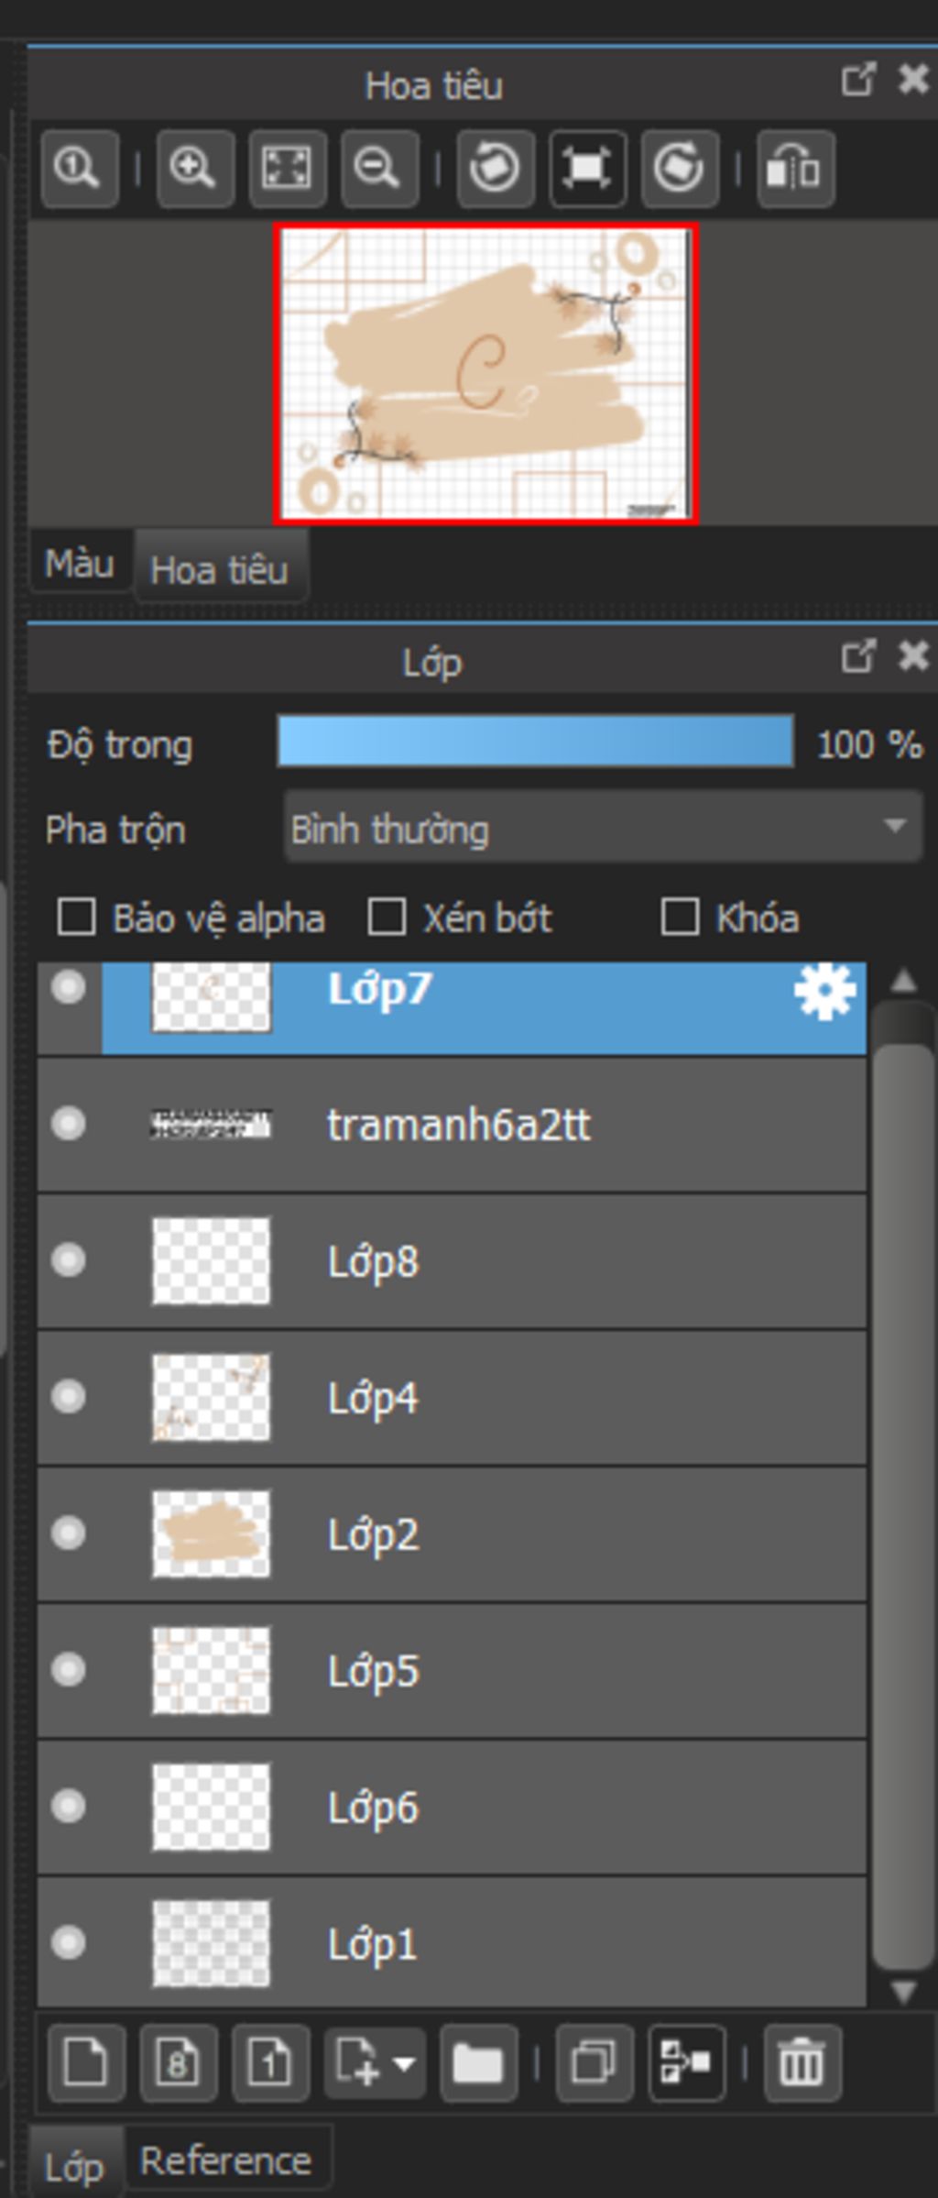The image size is (938, 2198).
Task: Hide the Lớp2 layer visibility
Action: pyautogui.click(x=69, y=1533)
